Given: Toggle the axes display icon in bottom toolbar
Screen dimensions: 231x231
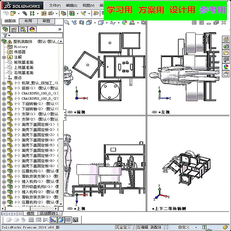Looking at the screenshot, I should (53, 220).
